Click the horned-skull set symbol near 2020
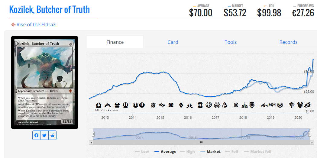 300,105
